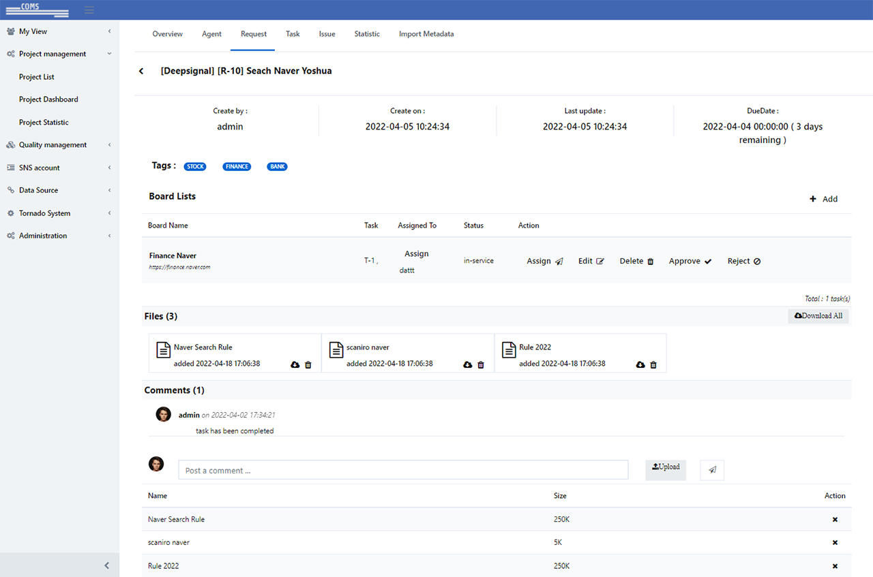The image size is (873, 577).
Task: Expand the Tornado System menu
Action: [x=45, y=213]
